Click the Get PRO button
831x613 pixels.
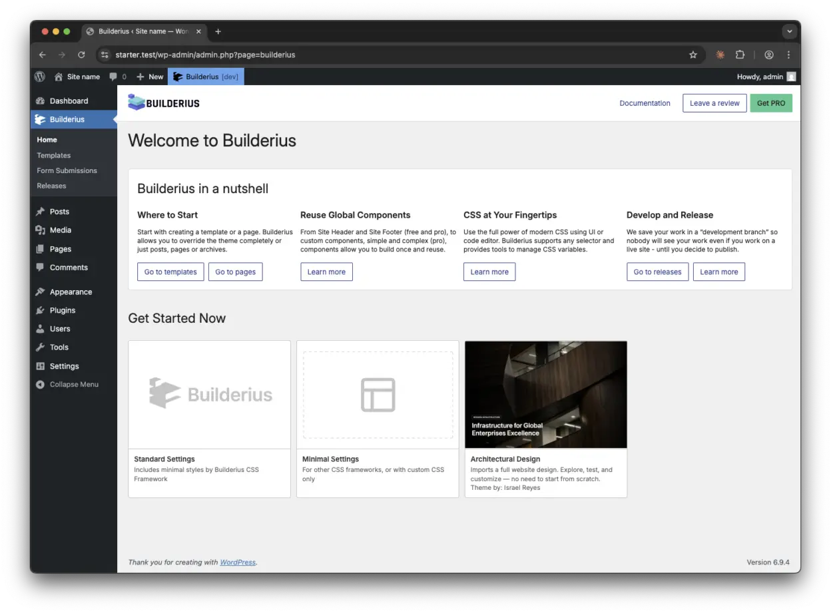(771, 103)
